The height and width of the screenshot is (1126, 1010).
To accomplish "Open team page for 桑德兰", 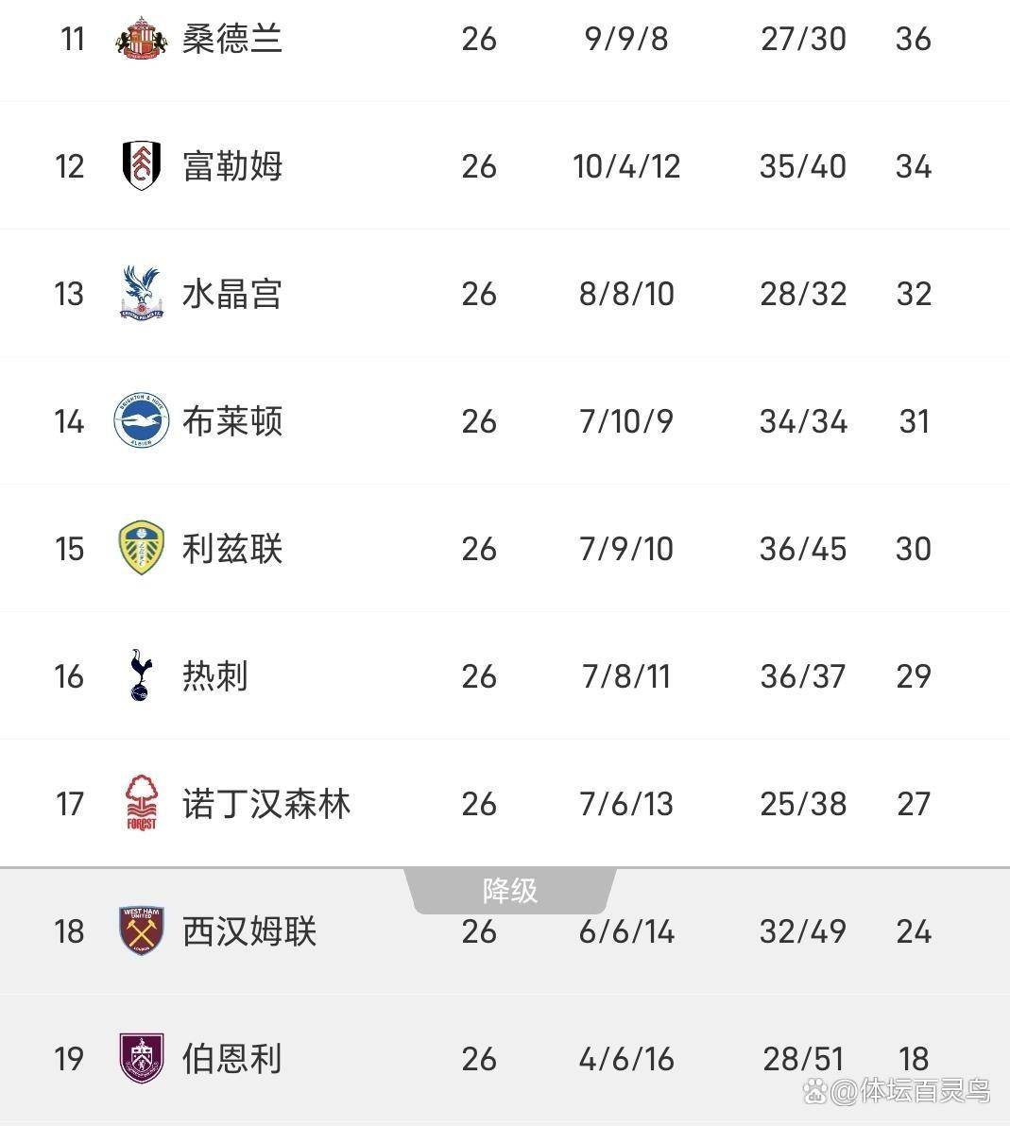I will point(232,39).
